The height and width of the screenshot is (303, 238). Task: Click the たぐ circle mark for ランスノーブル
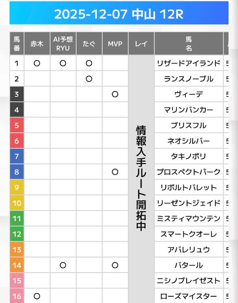coord(89,79)
